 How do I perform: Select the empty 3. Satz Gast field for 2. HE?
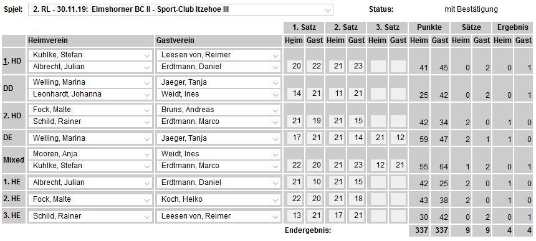tap(399, 199)
